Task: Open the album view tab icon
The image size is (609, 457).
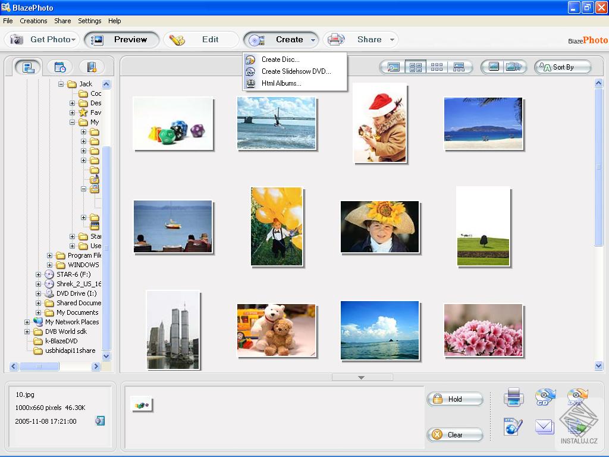Action: pyautogui.click(x=91, y=67)
